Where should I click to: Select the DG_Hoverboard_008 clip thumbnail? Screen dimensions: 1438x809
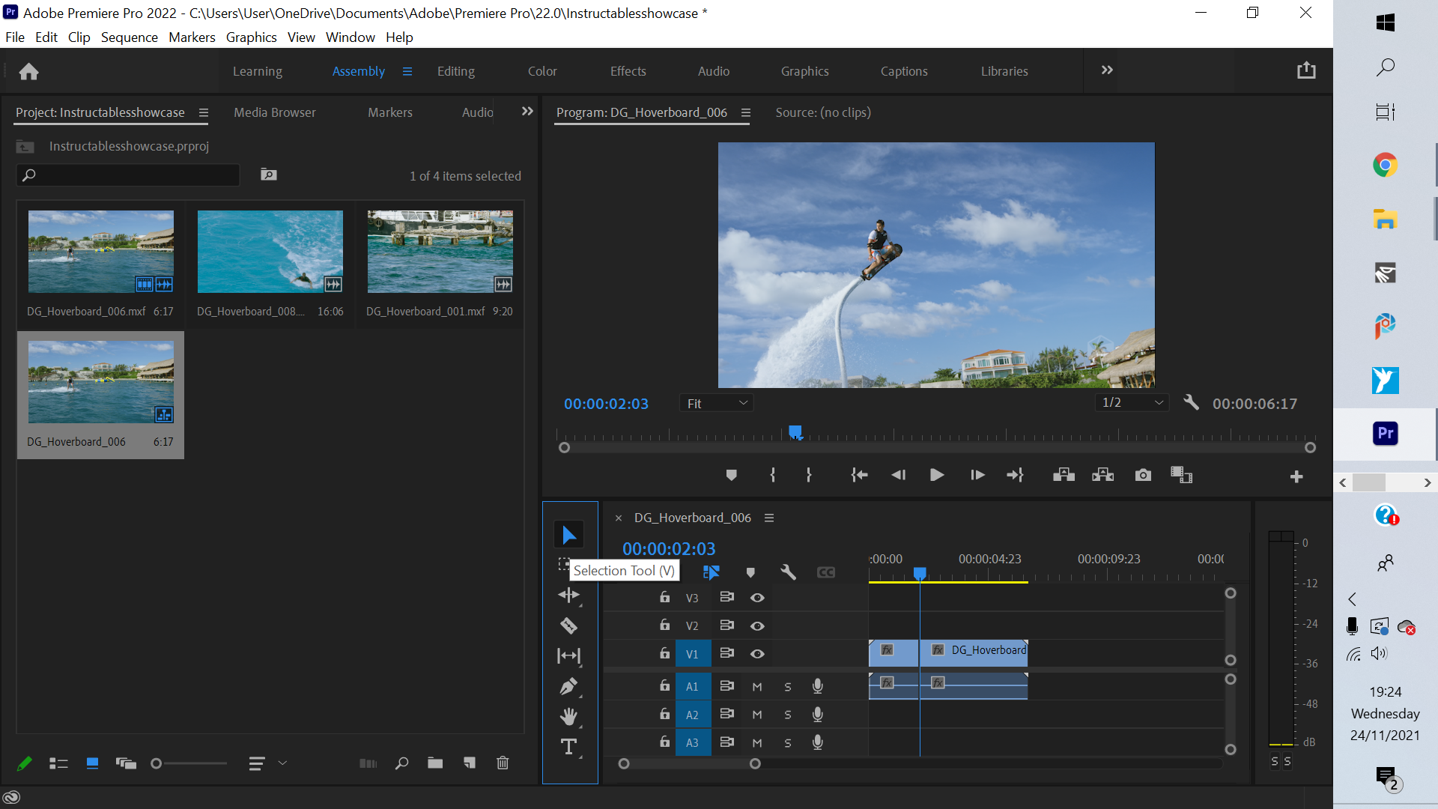[270, 252]
